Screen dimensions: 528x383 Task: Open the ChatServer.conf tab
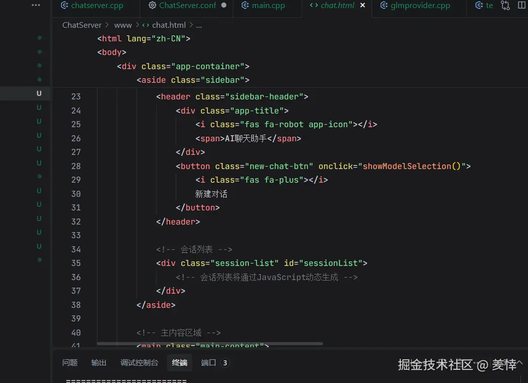coord(187,6)
